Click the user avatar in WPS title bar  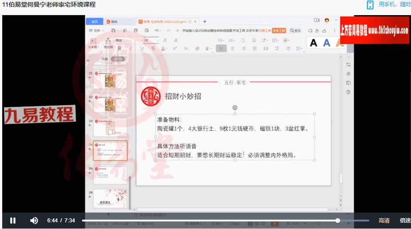(327, 20)
